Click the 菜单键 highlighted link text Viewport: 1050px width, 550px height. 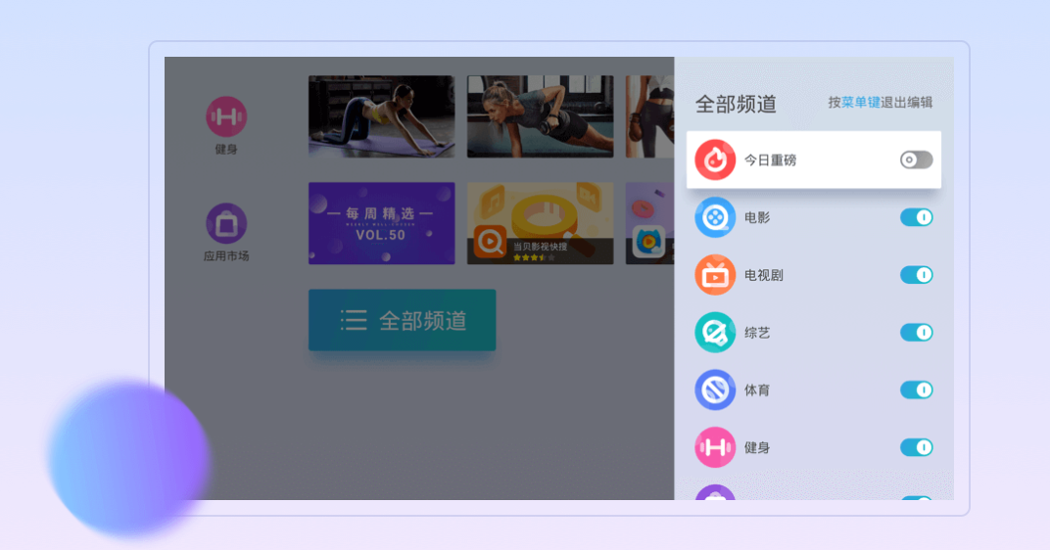(x=861, y=102)
